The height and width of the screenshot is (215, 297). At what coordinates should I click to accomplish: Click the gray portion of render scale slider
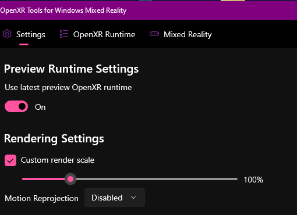[157, 179]
